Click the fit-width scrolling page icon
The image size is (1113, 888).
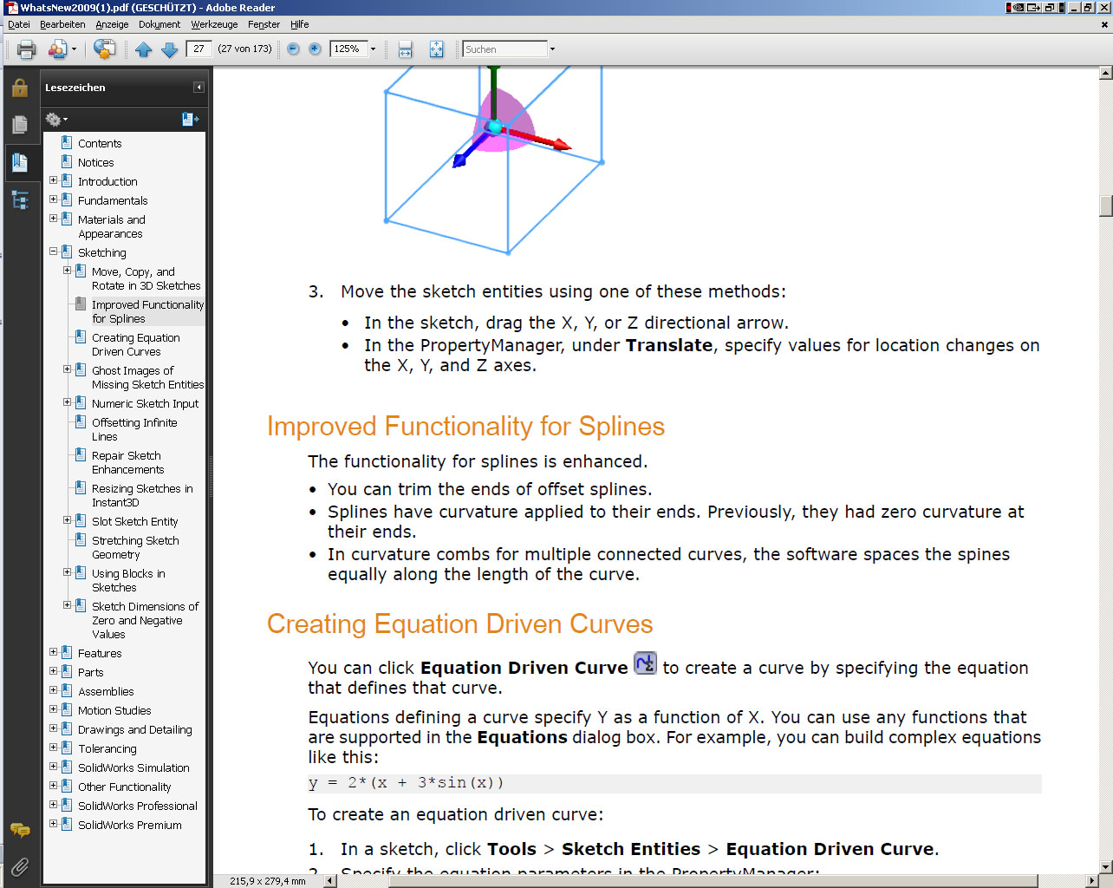[405, 49]
